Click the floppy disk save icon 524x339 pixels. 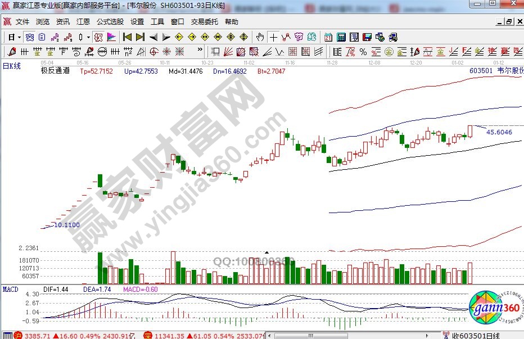[x=367, y=37]
